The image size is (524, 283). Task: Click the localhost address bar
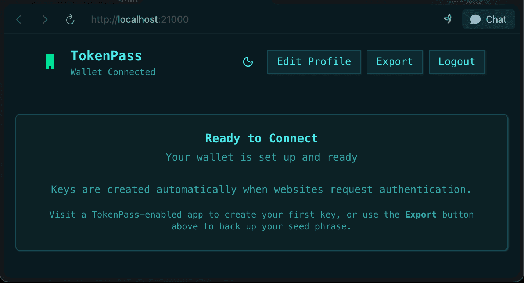140,19
